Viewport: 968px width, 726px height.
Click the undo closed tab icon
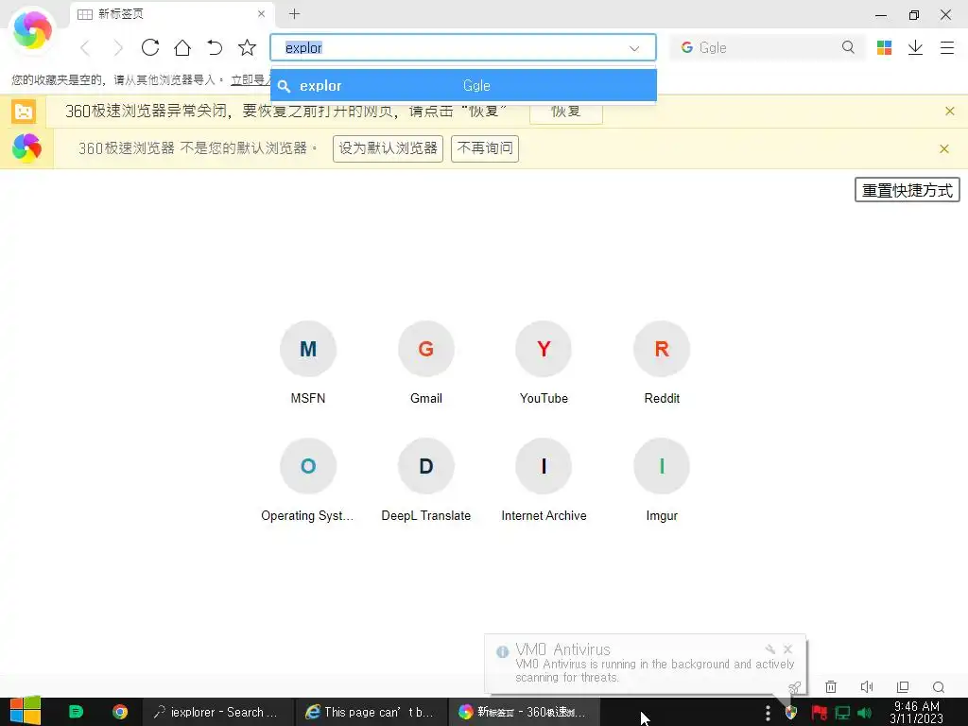click(x=215, y=47)
